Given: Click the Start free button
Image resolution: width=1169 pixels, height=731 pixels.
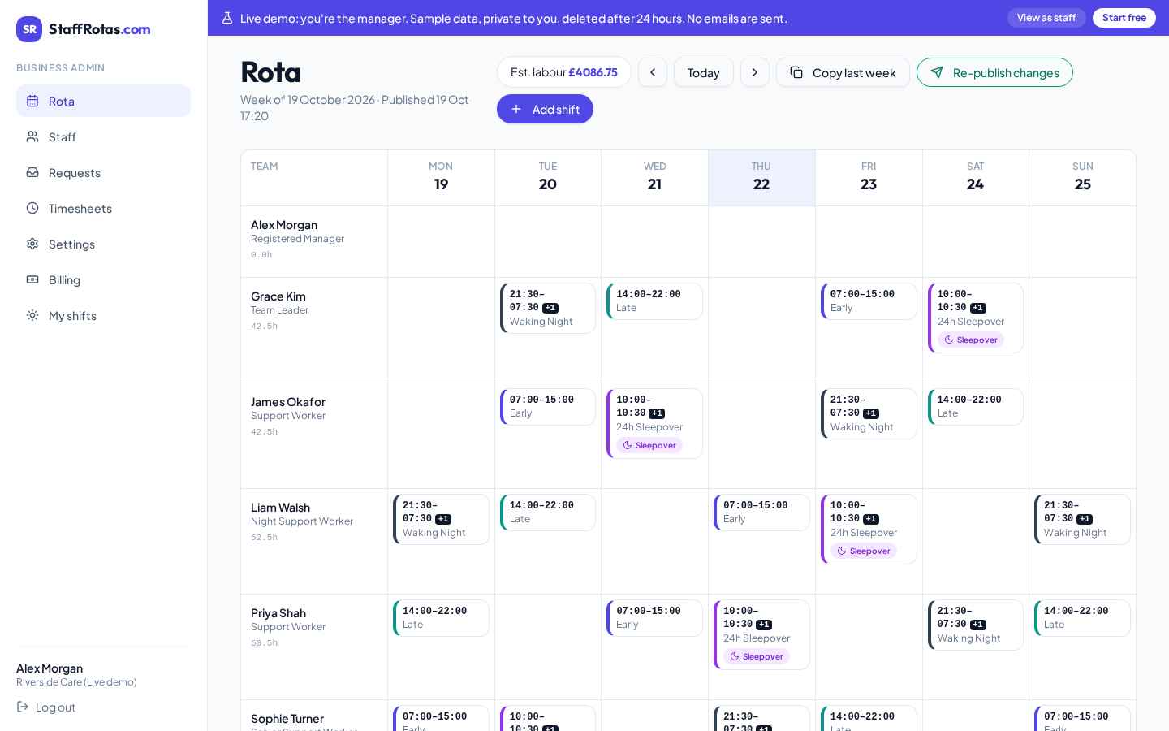Looking at the screenshot, I should [x=1124, y=18].
